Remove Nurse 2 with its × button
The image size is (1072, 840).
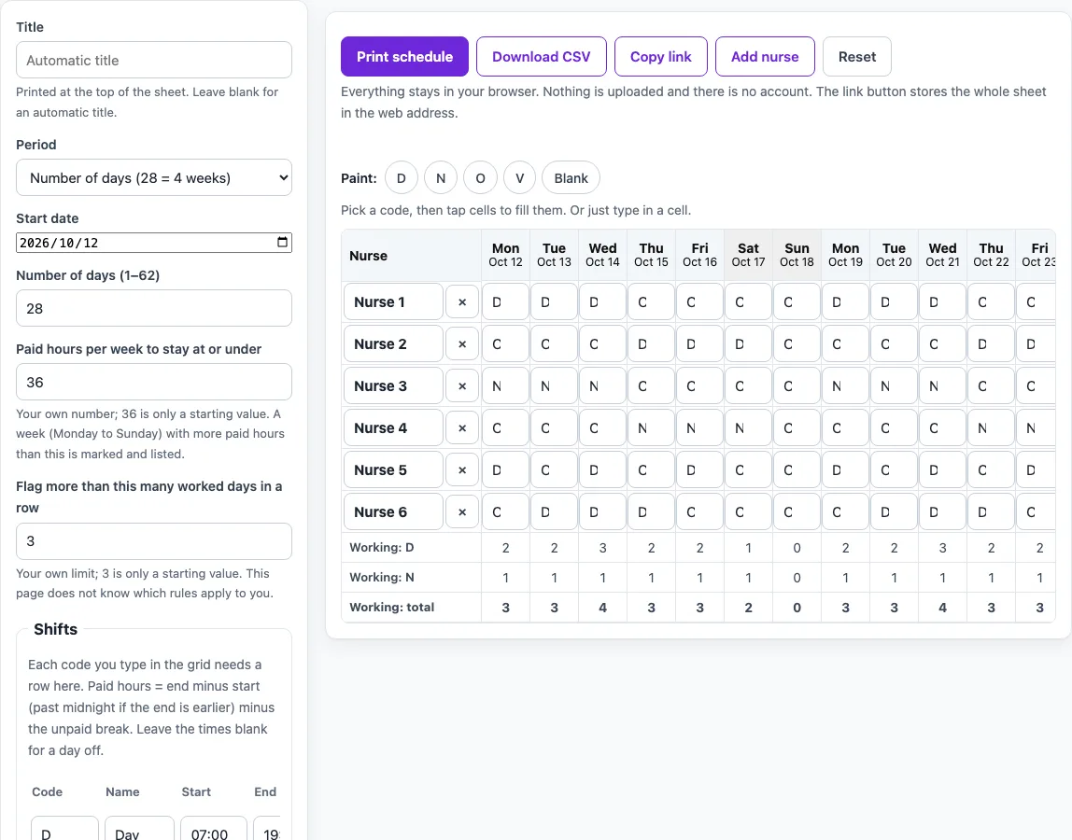click(x=462, y=343)
